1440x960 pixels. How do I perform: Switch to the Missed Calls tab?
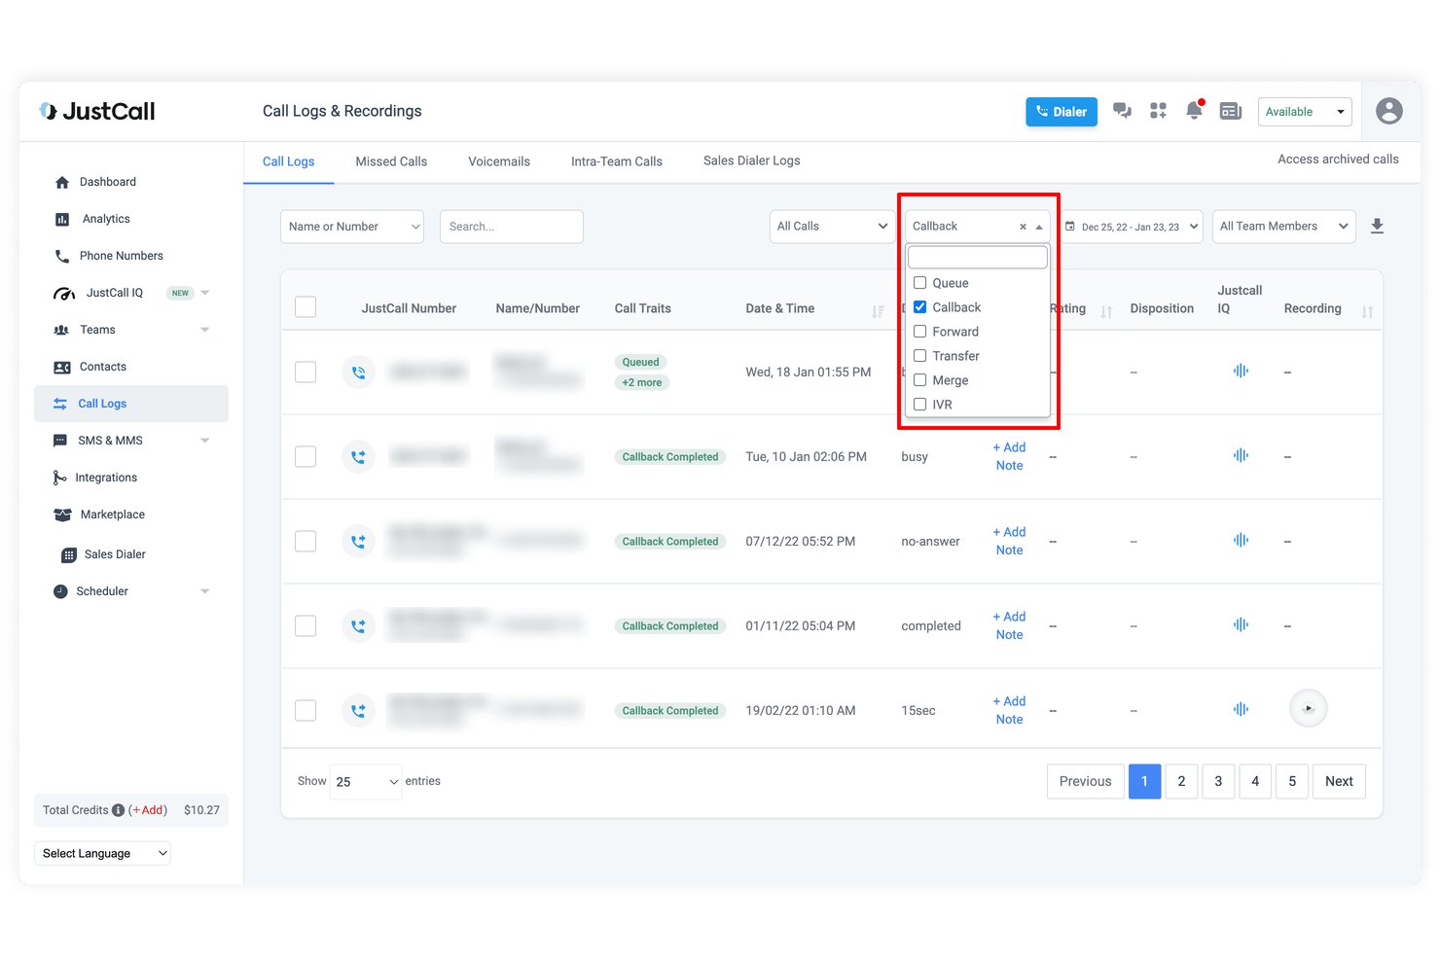click(x=391, y=161)
